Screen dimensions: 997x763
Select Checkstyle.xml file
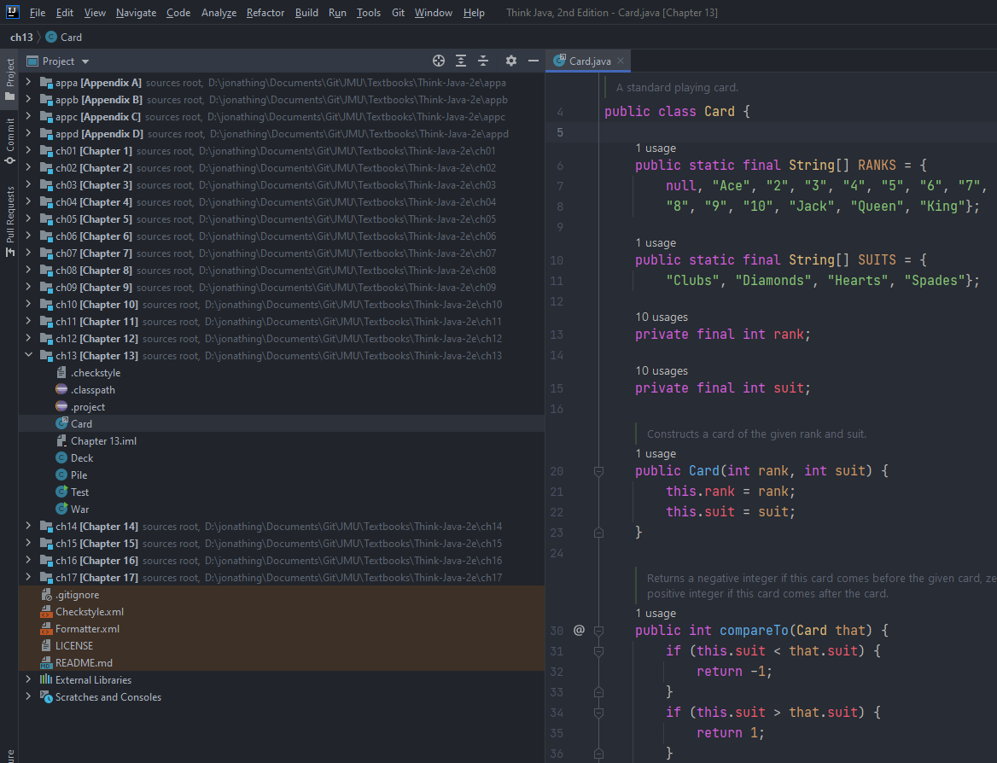tap(89, 612)
